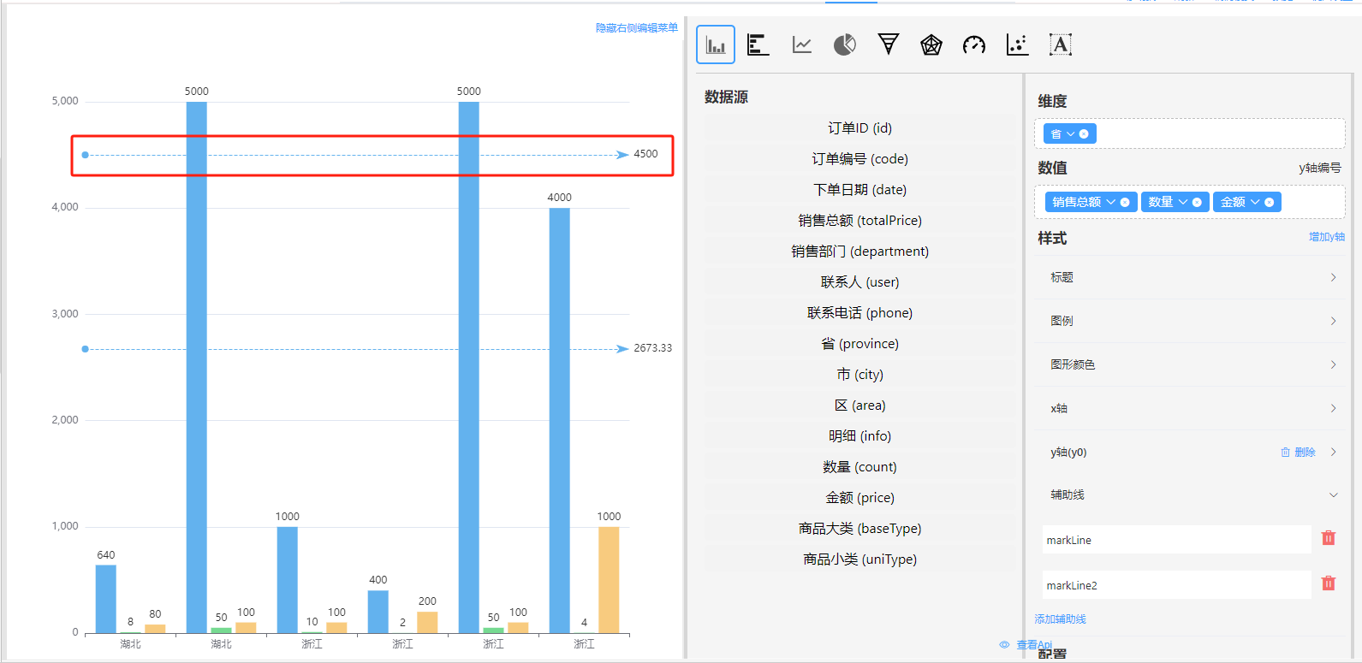Select the vertical bar chart type
Image resolution: width=1362 pixels, height=663 pixels.
[716, 44]
